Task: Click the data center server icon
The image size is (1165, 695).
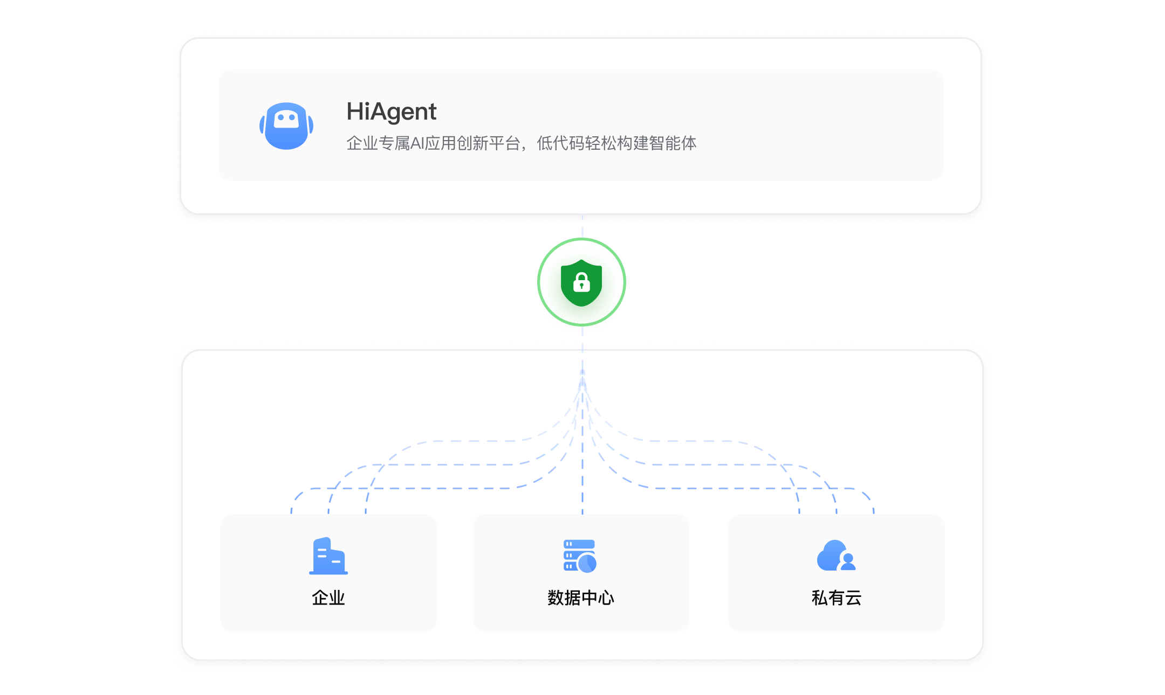Action: [x=580, y=556]
